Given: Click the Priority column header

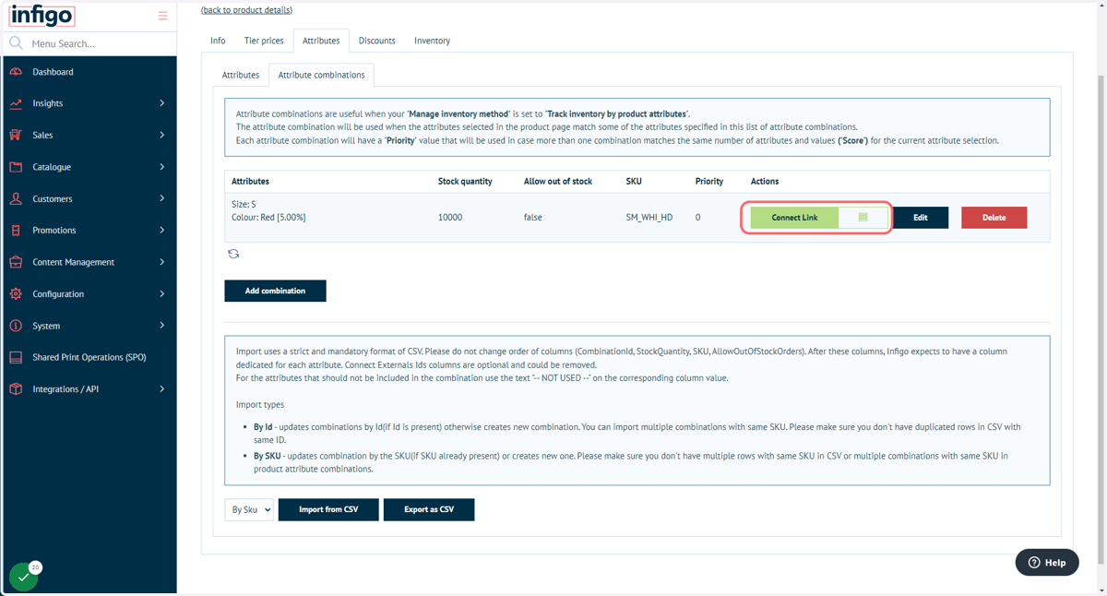Looking at the screenshot, I should [709, 181].
